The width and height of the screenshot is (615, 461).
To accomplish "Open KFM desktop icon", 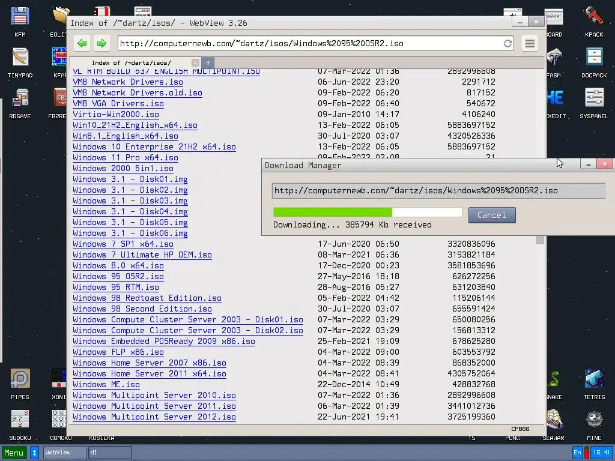I will pos(20,22).
